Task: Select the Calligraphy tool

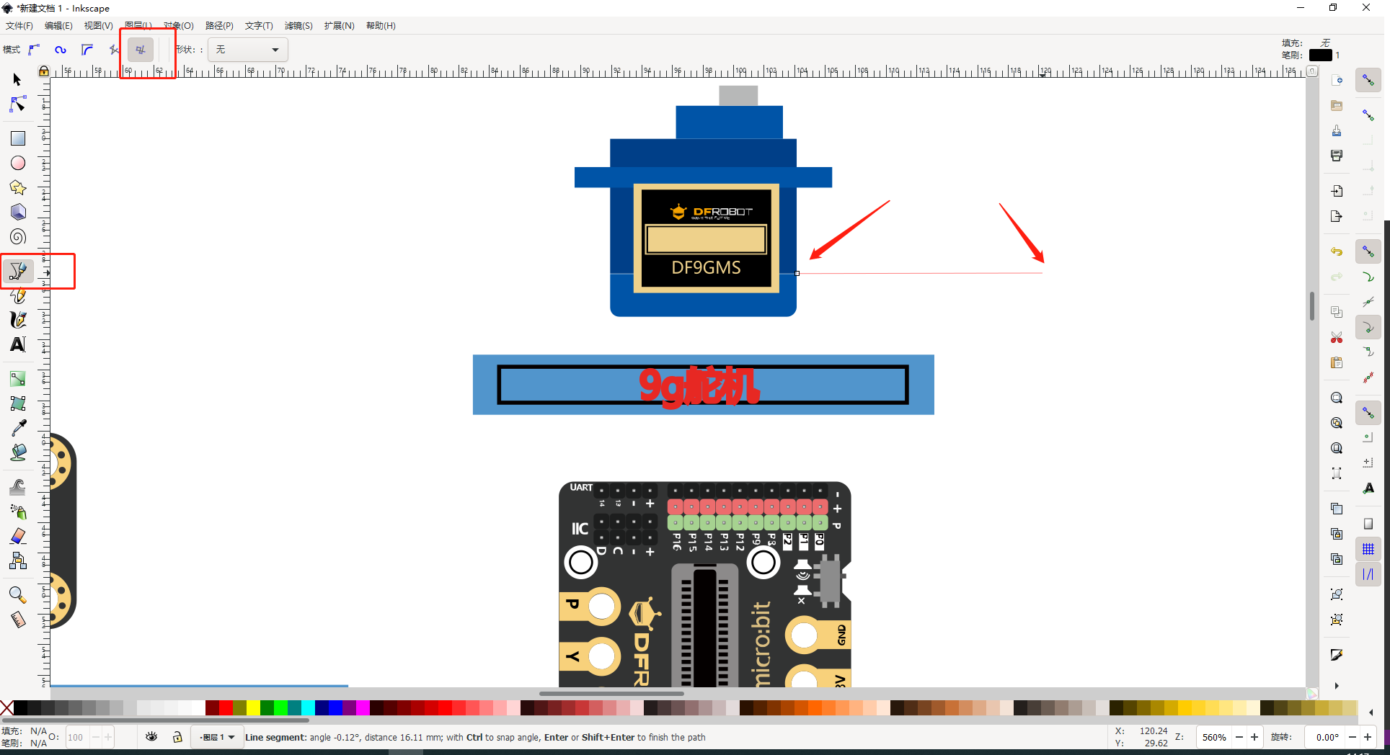Action: (x=17, y=320)
